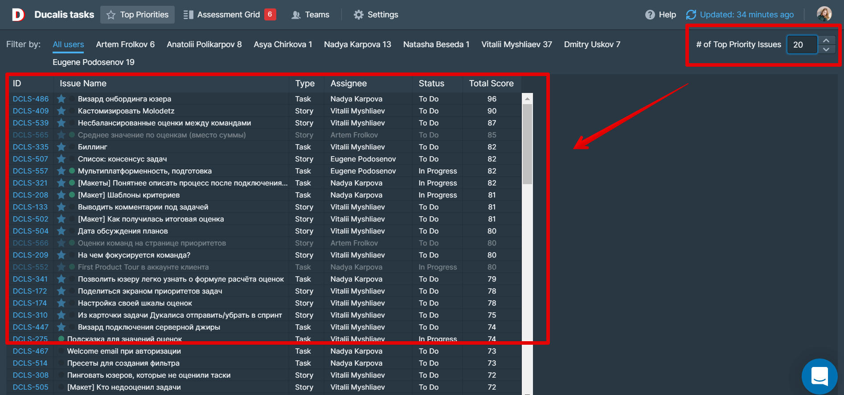
Task: Open the Top Priorities tab
Action: [137, 15]
